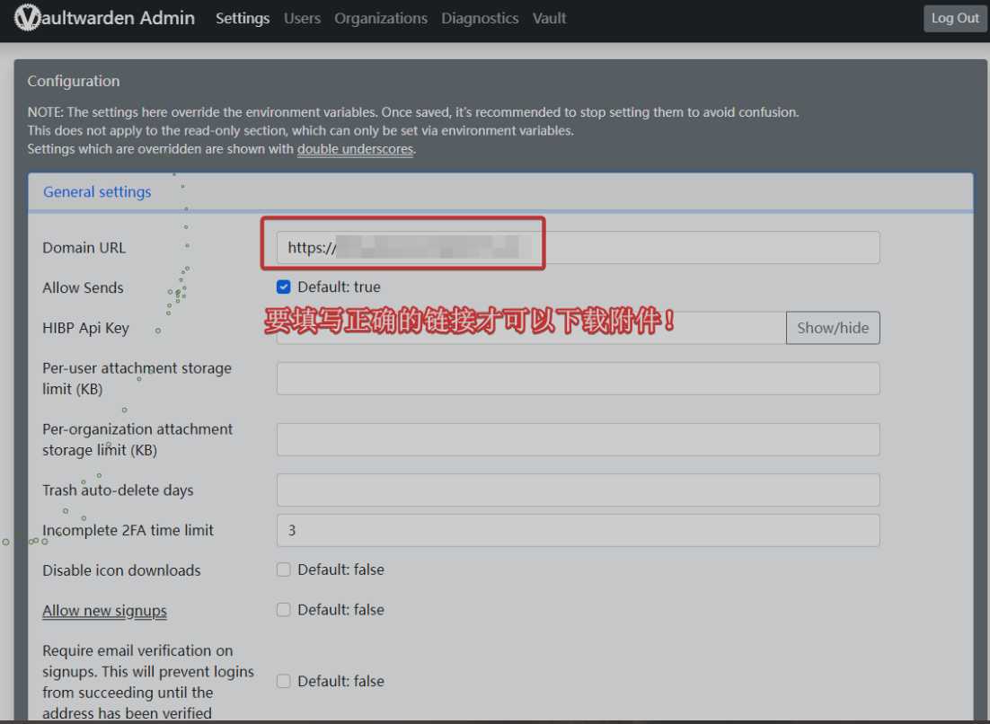Click Show/hide for HIBP Api Key
The image size is (990, 724).
point(833,328)
